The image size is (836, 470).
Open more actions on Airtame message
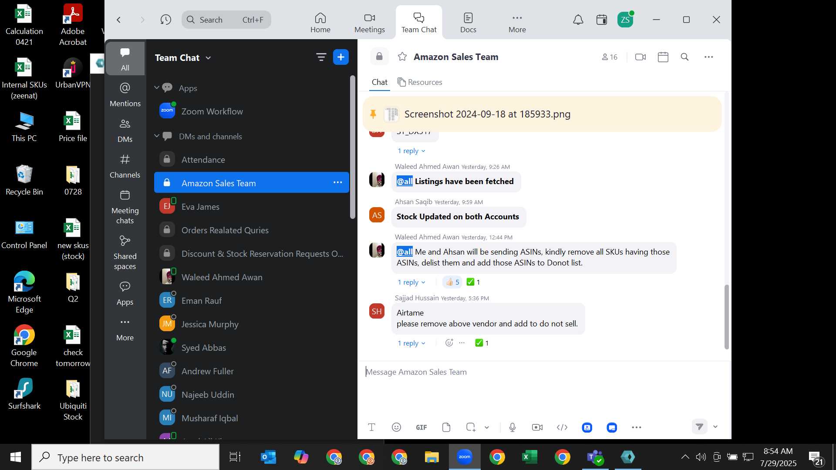point(462,343)
